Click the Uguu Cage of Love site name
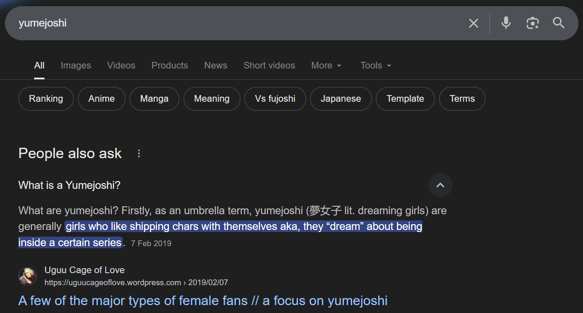583x313 pixels. point(84,270)
